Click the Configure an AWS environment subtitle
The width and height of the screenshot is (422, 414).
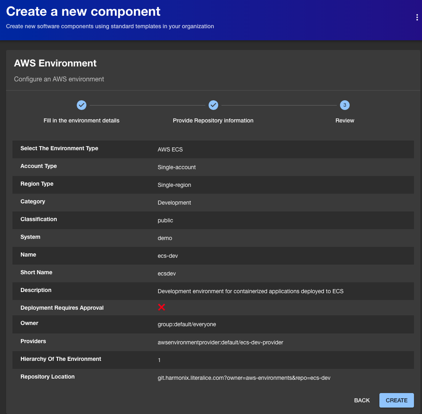[59, 79]
